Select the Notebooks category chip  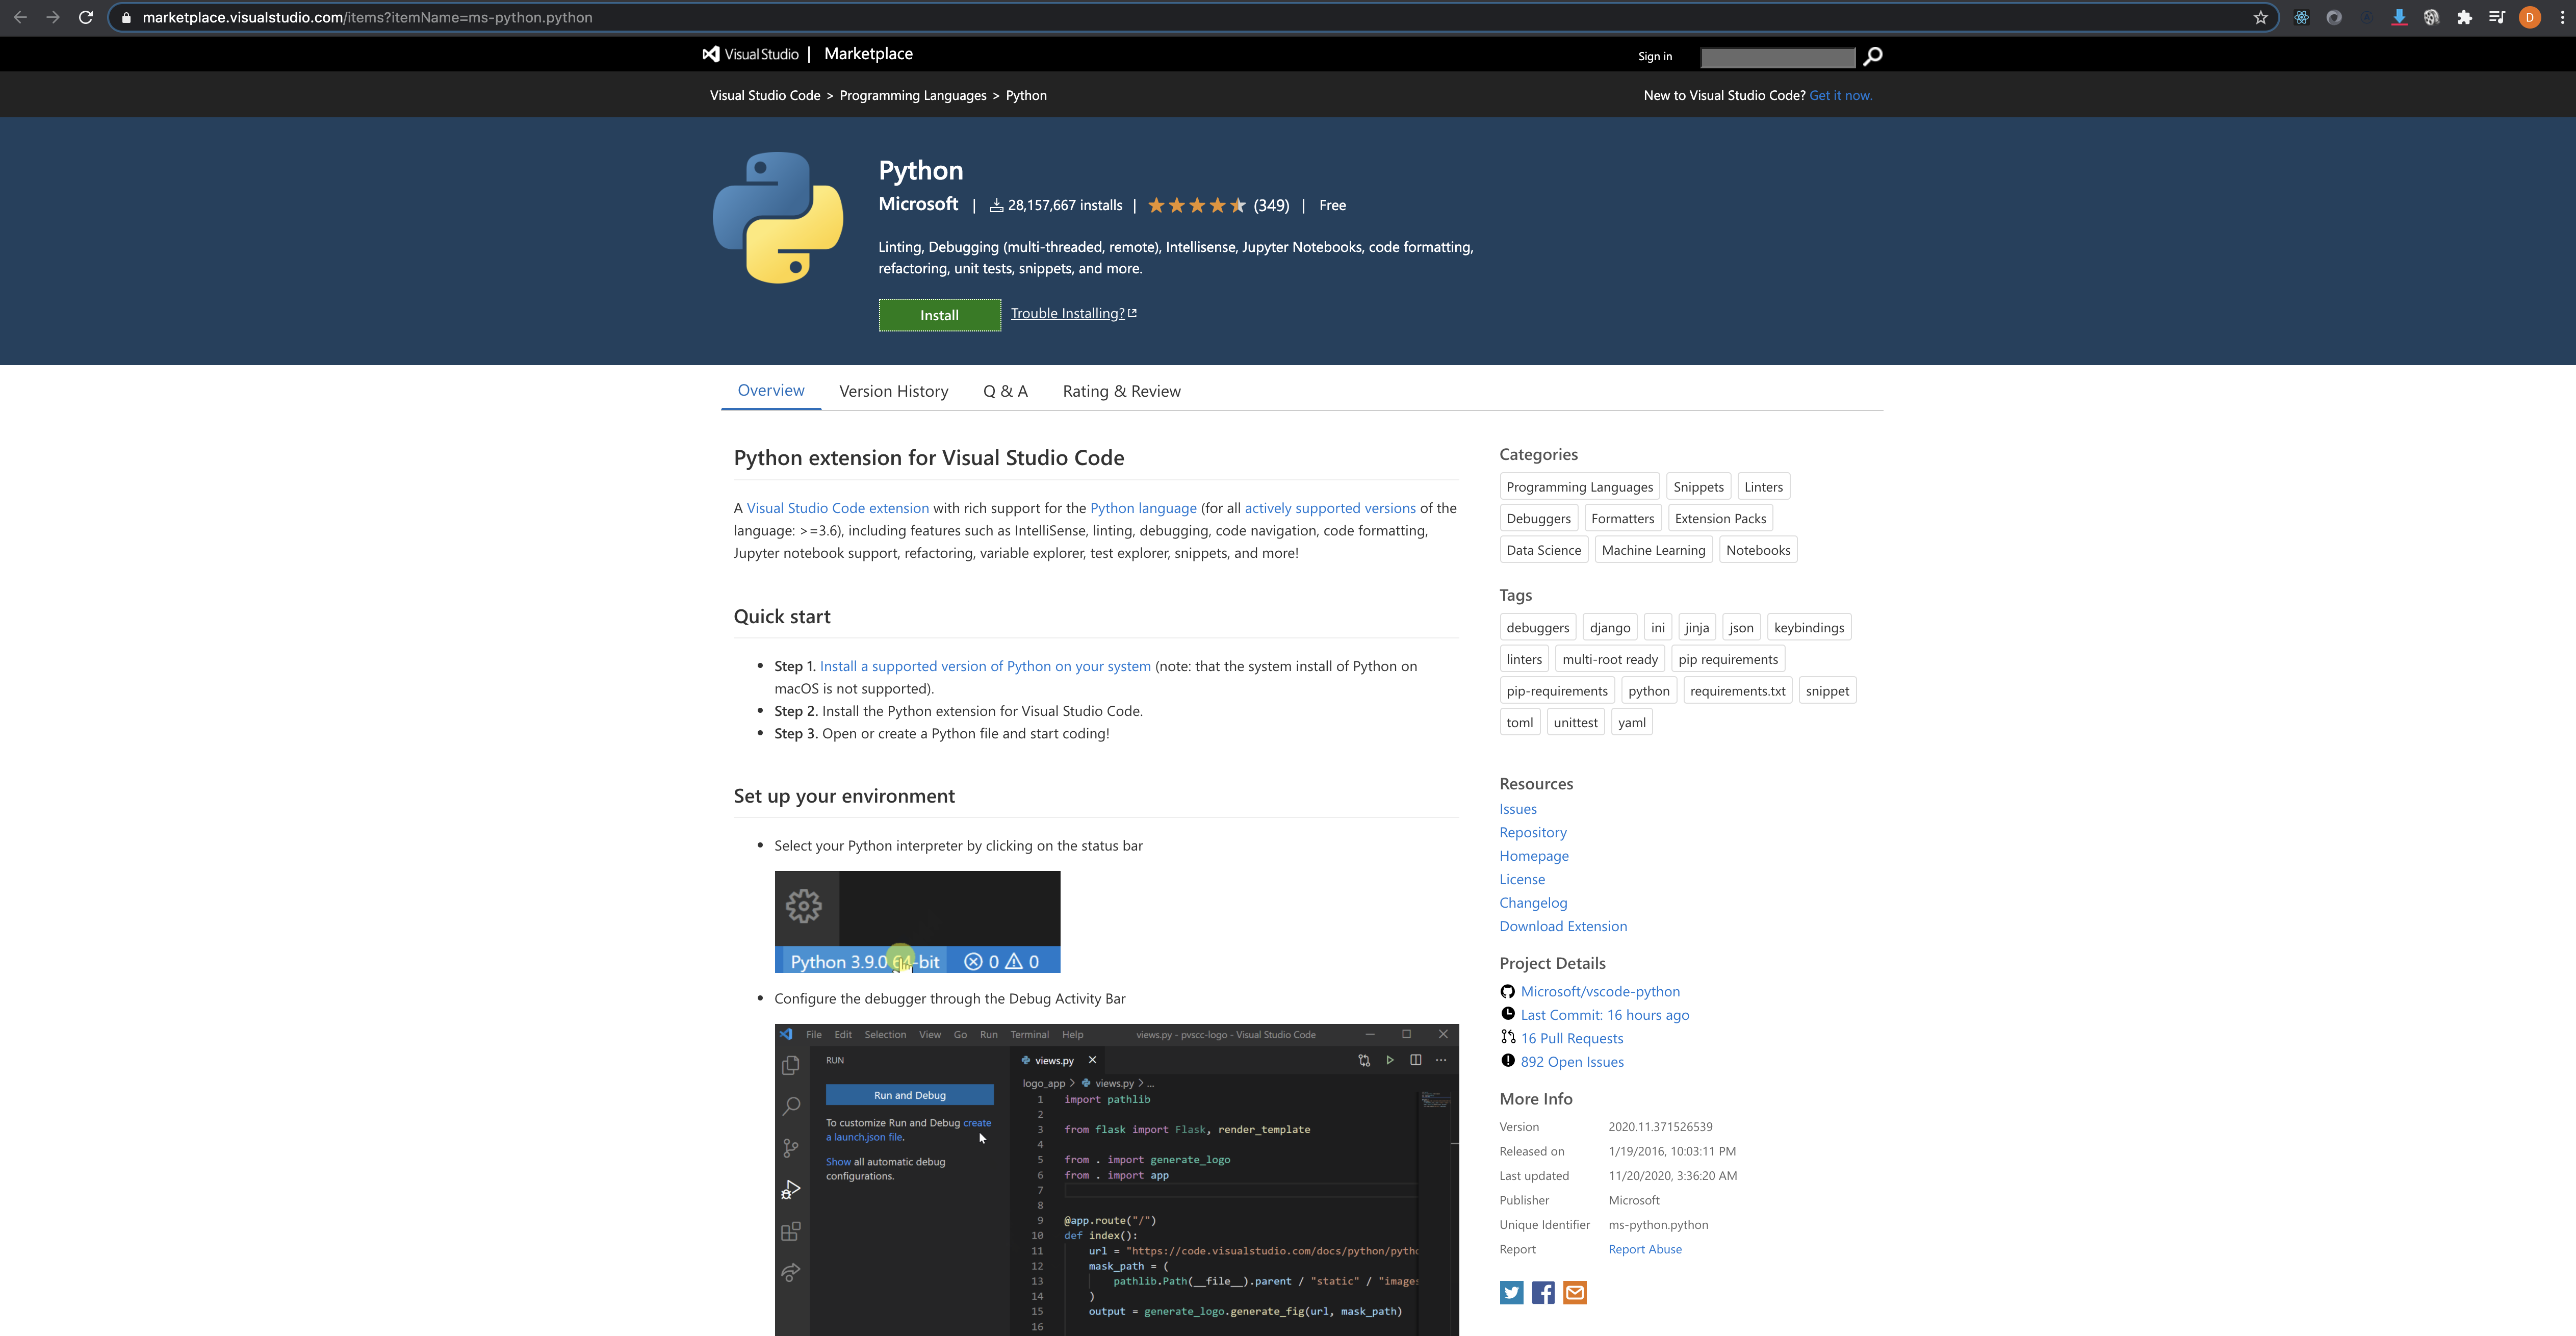(1758, 550)
